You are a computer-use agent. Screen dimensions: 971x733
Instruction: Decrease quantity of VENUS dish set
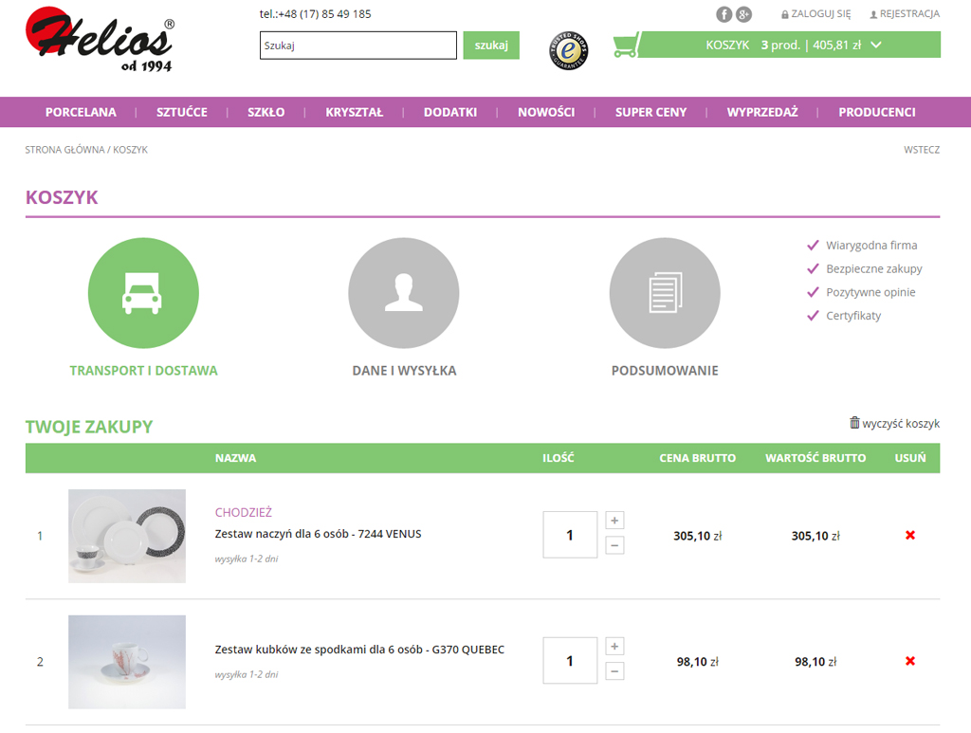[614, 545]
